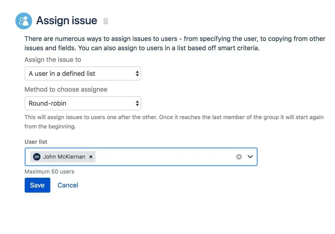Image resolution: width=335 pixels, height=234 pixels.
Task: Save the assign issue settings
Action: click(x=37, y=185)
